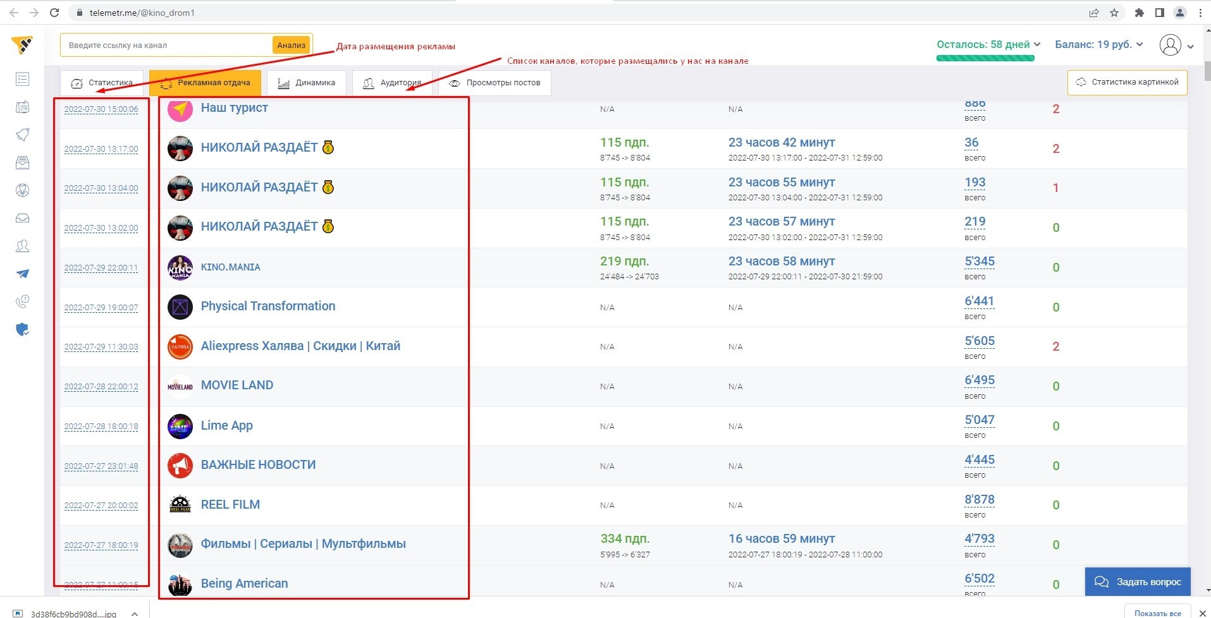Reload the page with the refresh icon
The height and width of the screenshot is (618, 1211).
[x=54, y=13]
